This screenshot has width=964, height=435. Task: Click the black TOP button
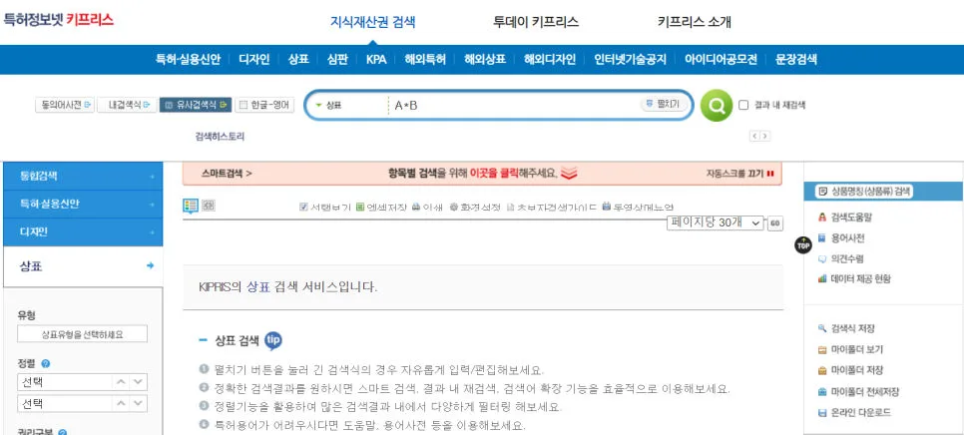pyautogui.click(x=803, y=244)
